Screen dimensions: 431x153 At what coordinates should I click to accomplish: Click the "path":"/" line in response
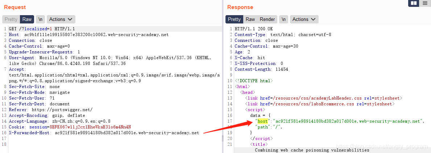coord(269,127)
